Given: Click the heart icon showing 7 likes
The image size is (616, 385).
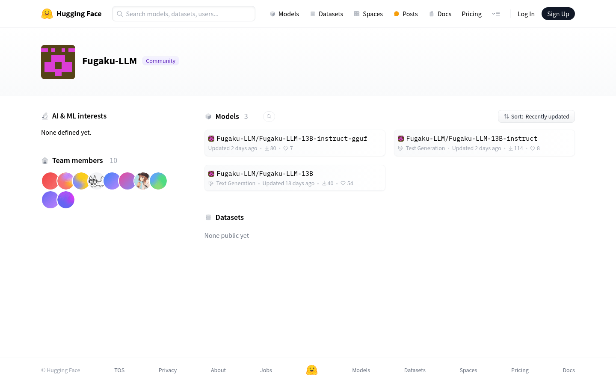Looking at the screenshot, I should [x=286, y=148].
